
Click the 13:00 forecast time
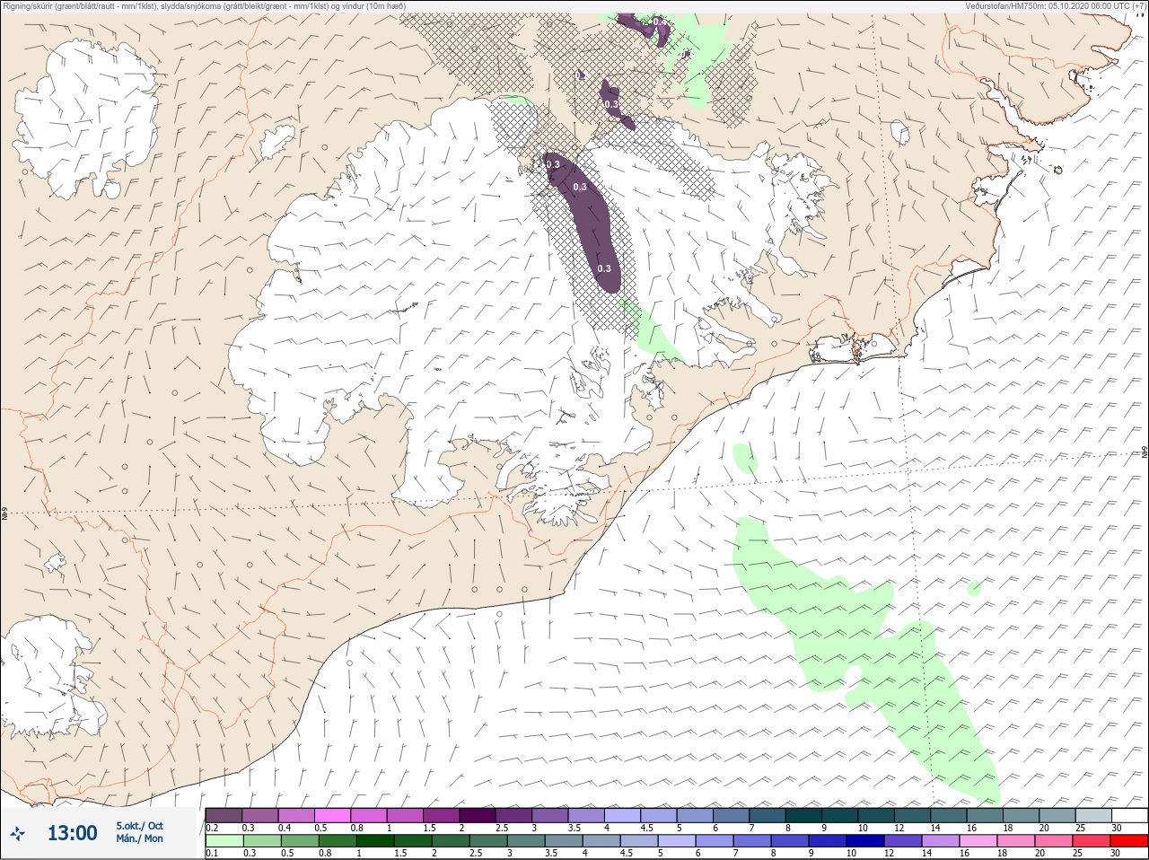(x=72, y=833)
